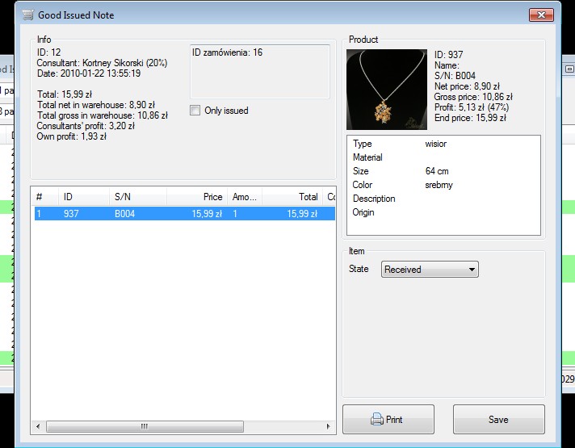The image size is (575, 448).
Task: Sort the list by the # column header
Action: pos(44,197)
